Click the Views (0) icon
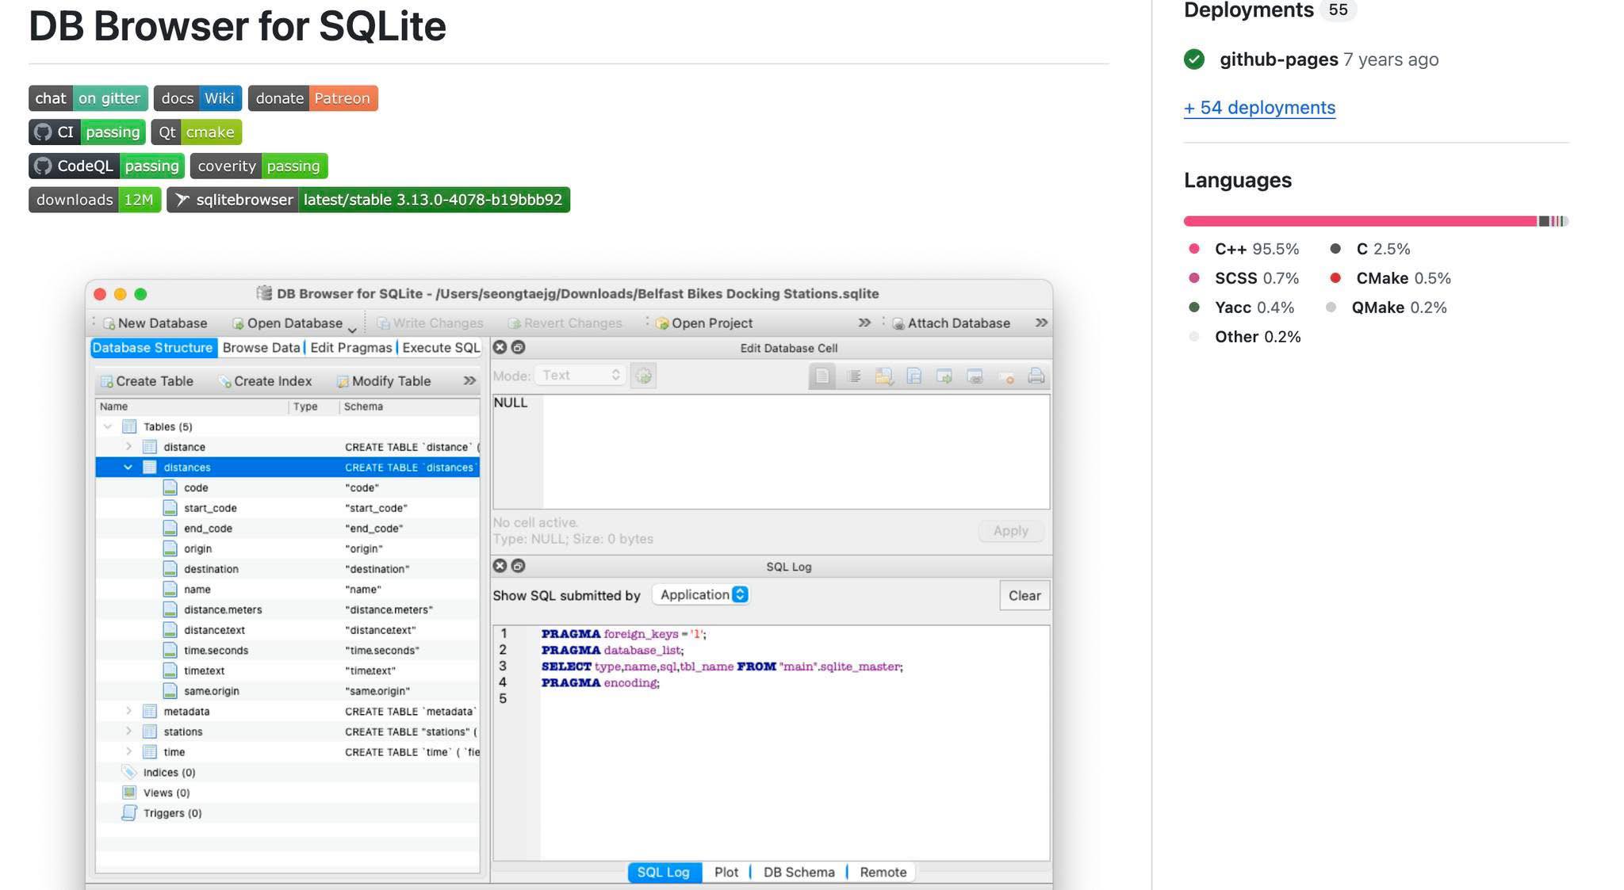 [x=129, y=793]
